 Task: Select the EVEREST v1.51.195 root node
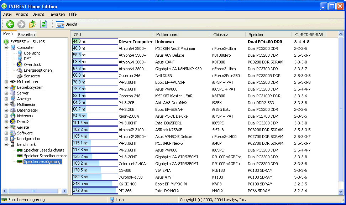(x=27, y=41)
